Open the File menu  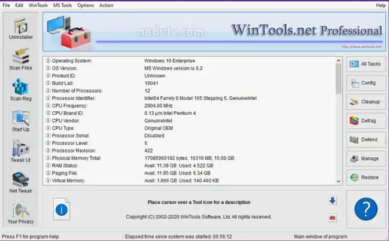pyautogui.click(x=6, y=5)
